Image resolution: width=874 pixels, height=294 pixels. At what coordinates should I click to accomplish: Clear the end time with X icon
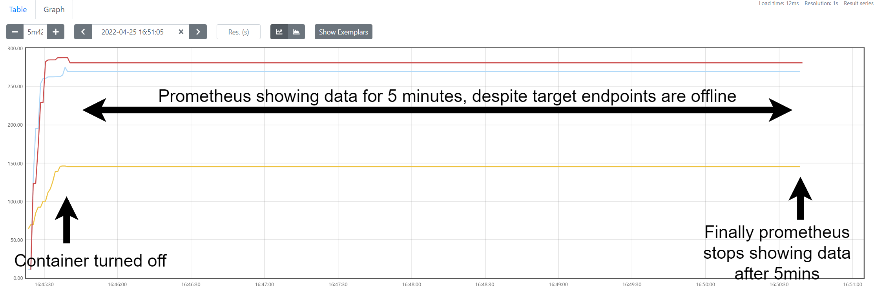[181, 32]
